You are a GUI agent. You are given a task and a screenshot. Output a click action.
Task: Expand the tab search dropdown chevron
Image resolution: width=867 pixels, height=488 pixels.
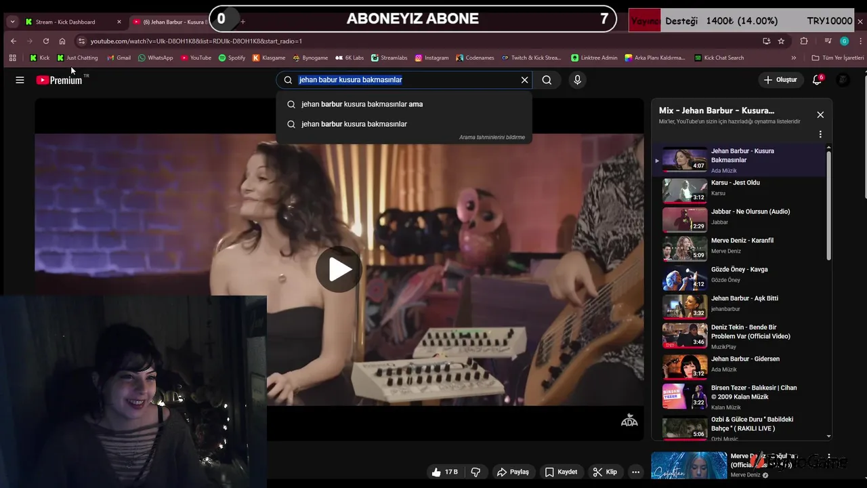pyautogui.click(x=12, y=22)
